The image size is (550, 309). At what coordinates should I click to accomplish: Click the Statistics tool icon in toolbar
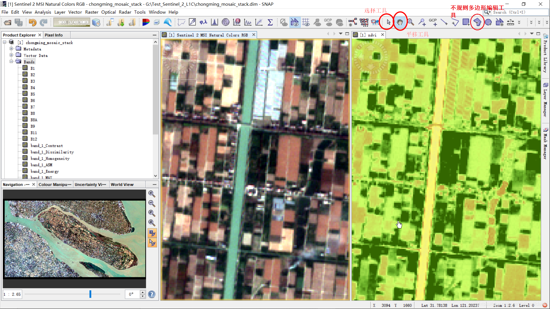tap(271, 22)
